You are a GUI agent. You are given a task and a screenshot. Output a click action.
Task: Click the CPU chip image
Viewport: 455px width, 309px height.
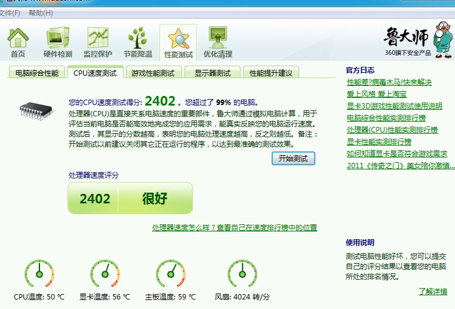tap(36, 111)
